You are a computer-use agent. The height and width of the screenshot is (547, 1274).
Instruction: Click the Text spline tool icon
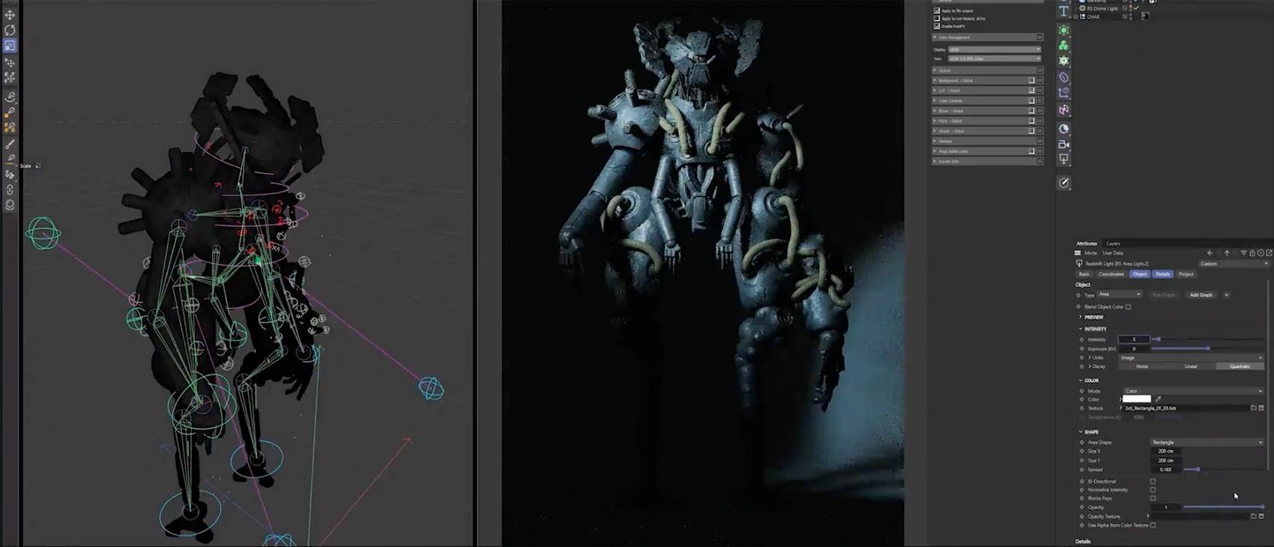coord(1063,11)
